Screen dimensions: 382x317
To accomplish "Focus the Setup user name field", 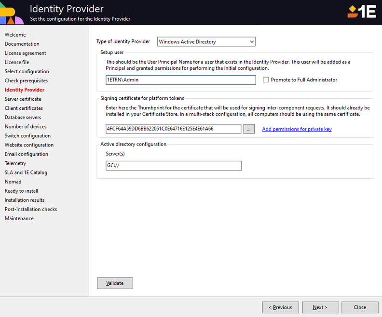I will [x=181, y=80].
